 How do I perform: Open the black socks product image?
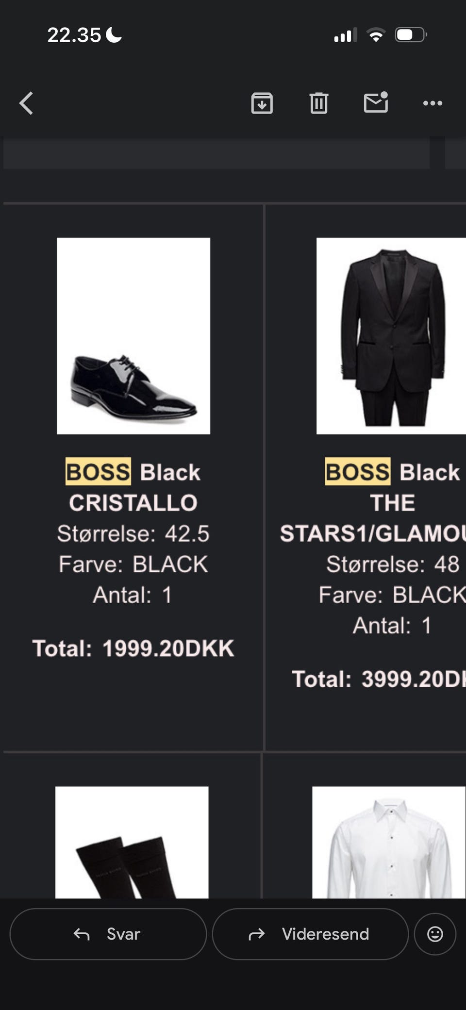pos(132,842)
